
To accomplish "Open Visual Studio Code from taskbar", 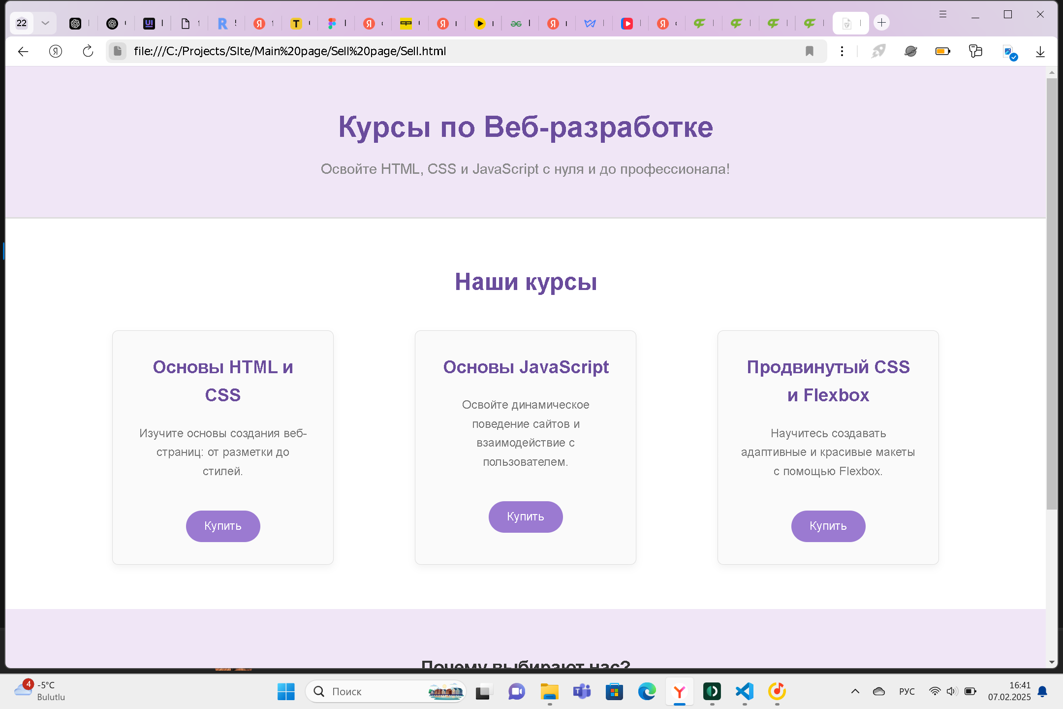I will 745,691.
